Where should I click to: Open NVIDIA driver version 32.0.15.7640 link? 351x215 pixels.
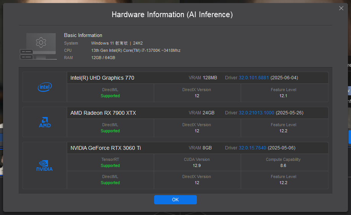click(252, 148)
